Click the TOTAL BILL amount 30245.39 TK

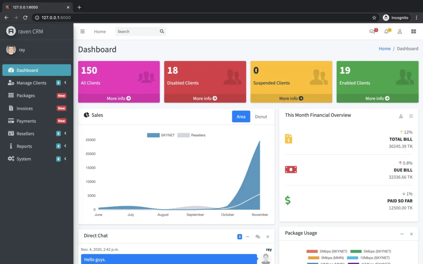[400, 146]
